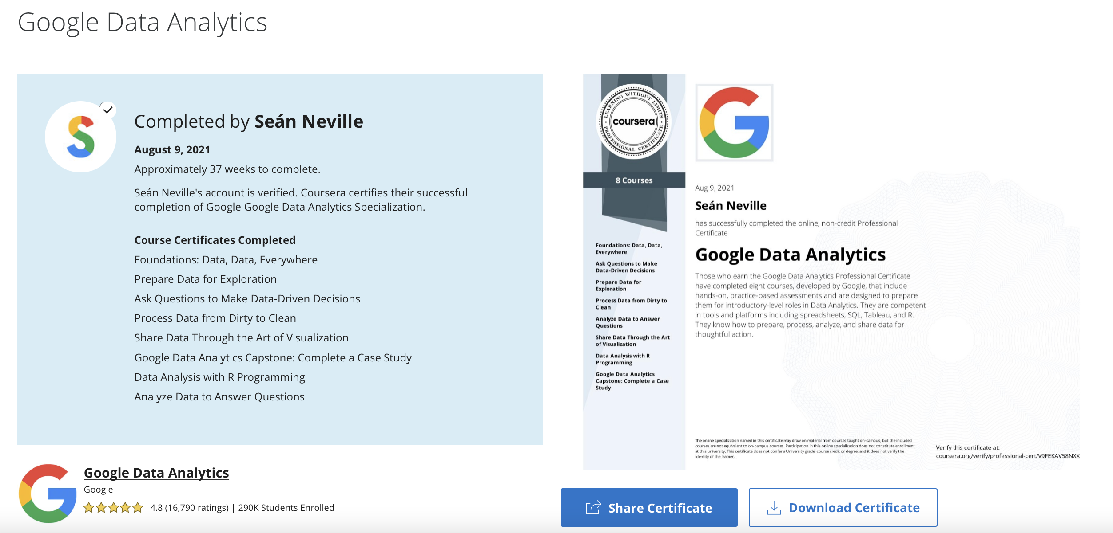Click the 8 Courses ribbon banner
The image size is (1113, 533).
(634, 180)
